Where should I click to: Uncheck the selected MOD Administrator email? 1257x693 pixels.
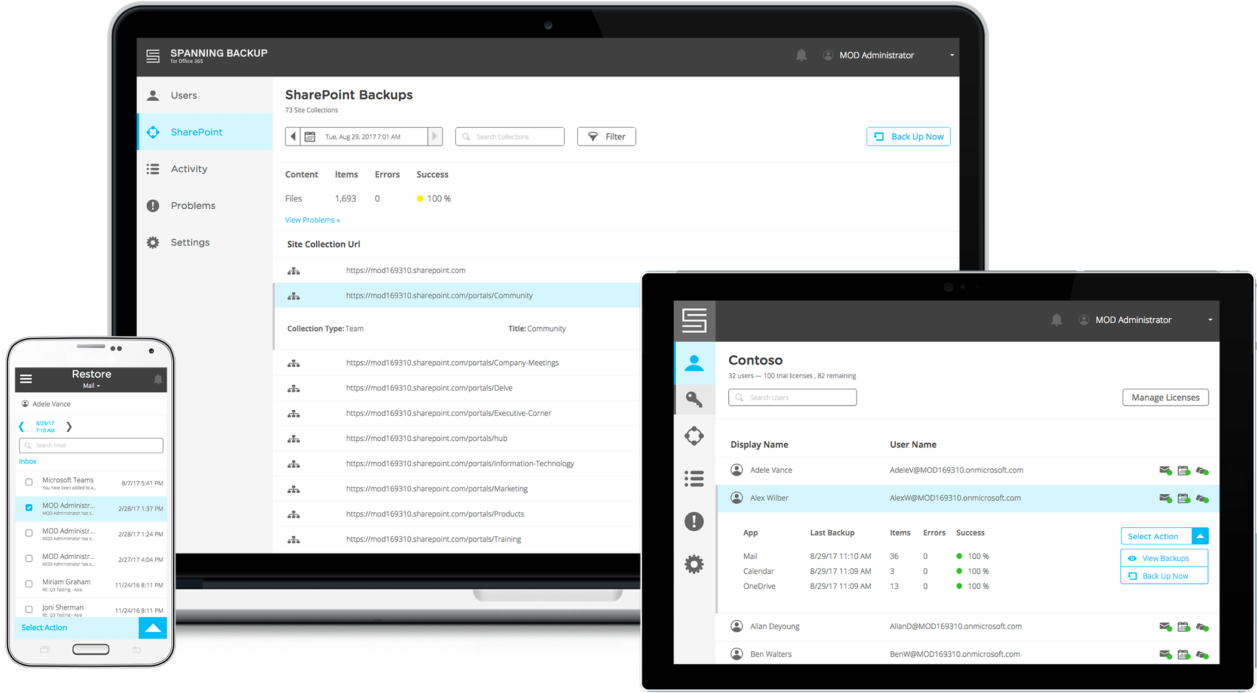29,508
